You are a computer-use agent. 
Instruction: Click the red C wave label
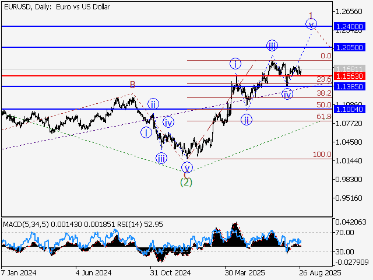pyautogui.click(x=186, y=173)
